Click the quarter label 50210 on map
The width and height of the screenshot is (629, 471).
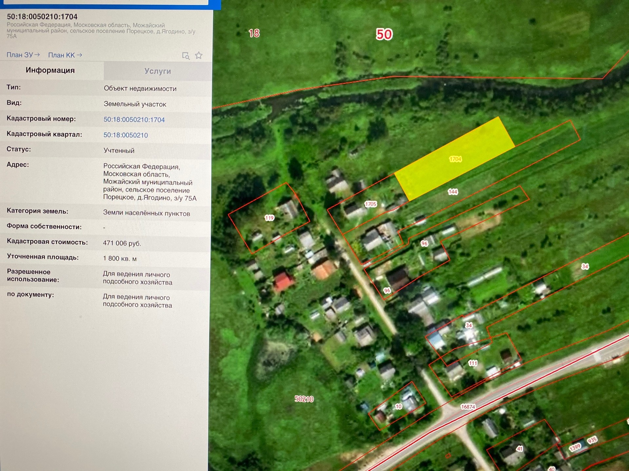[x=304, y=399]
